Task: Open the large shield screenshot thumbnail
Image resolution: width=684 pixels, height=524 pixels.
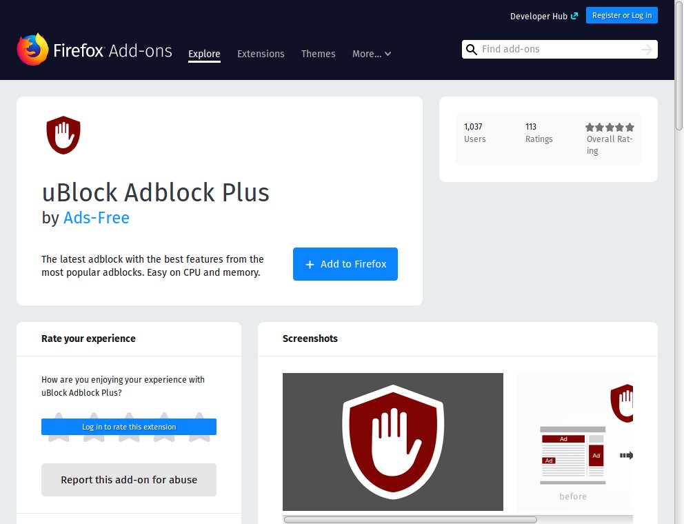Action: click(x=392, y=441)
